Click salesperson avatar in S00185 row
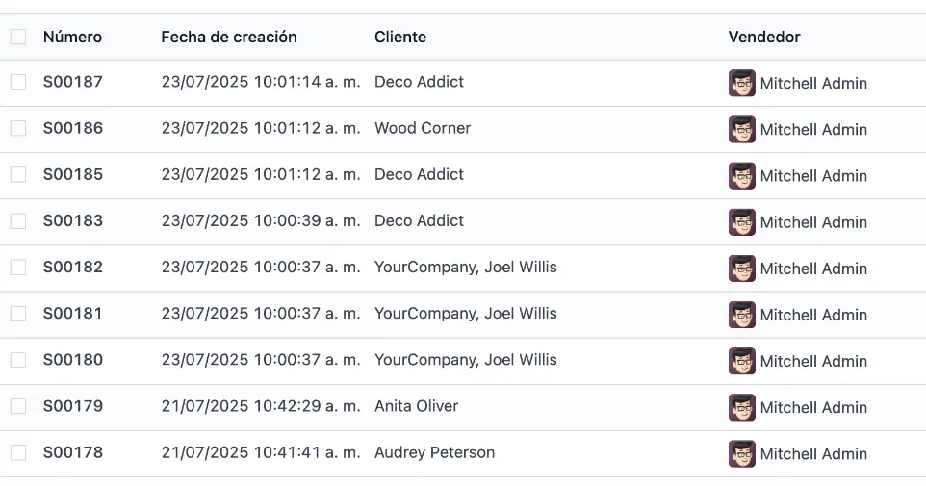This screenshot has width=926, height=486. click(741, 175)
